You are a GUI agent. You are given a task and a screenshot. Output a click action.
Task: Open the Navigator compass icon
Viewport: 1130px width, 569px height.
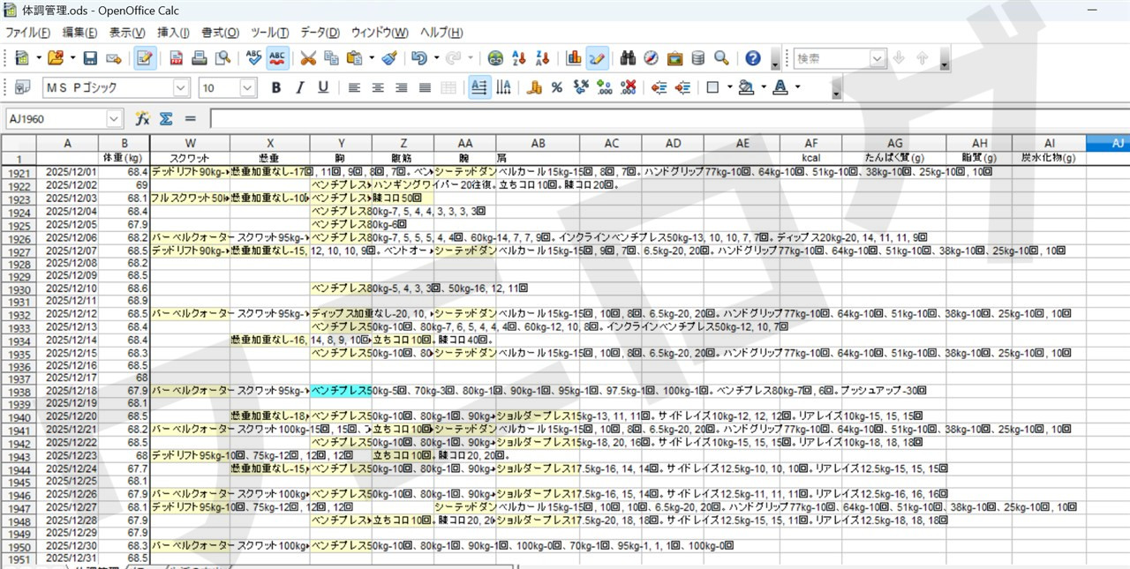point(651,58)
